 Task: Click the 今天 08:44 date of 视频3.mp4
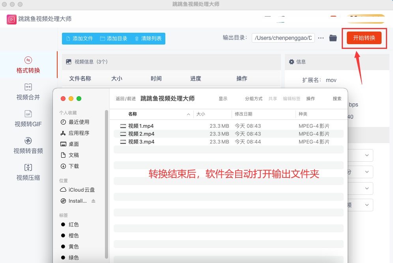(248, 142)
